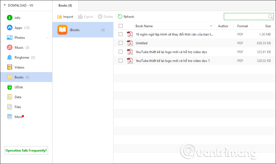Image resolution: width=276 pixels, height=164 pixels.
Task: Toggle Book Name sort arrow
Action: tap(211, 26)
